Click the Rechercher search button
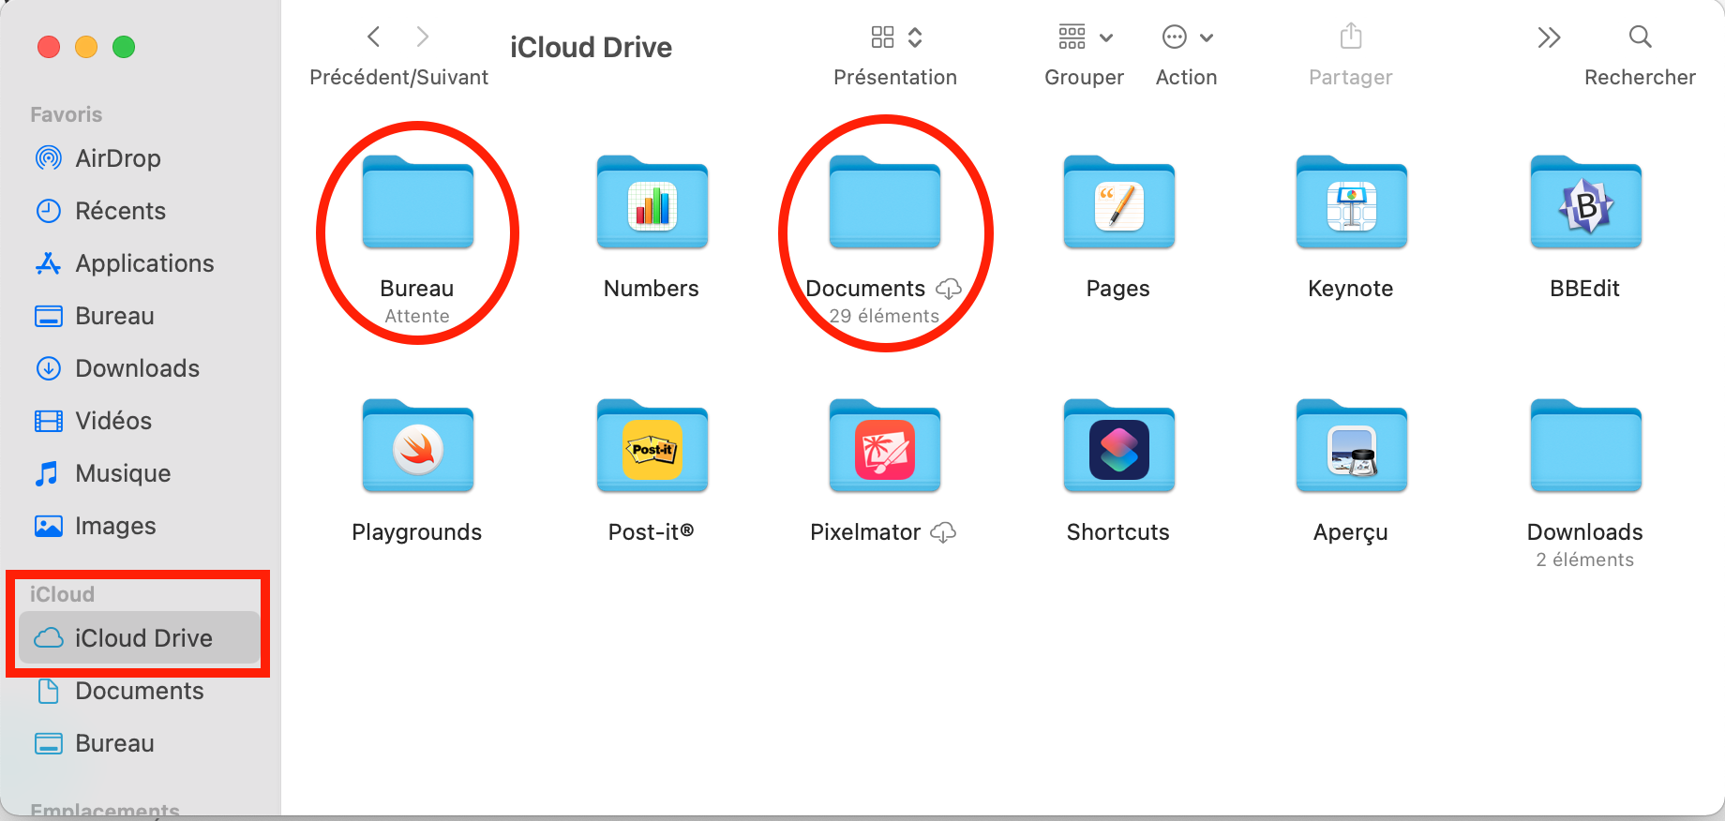1725x821 pixels. (1640, 37)
